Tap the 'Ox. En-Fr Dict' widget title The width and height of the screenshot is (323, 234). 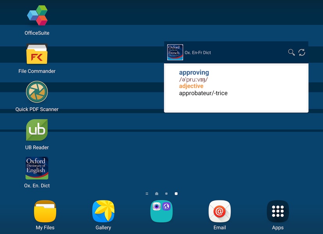[x=198, y=53]
